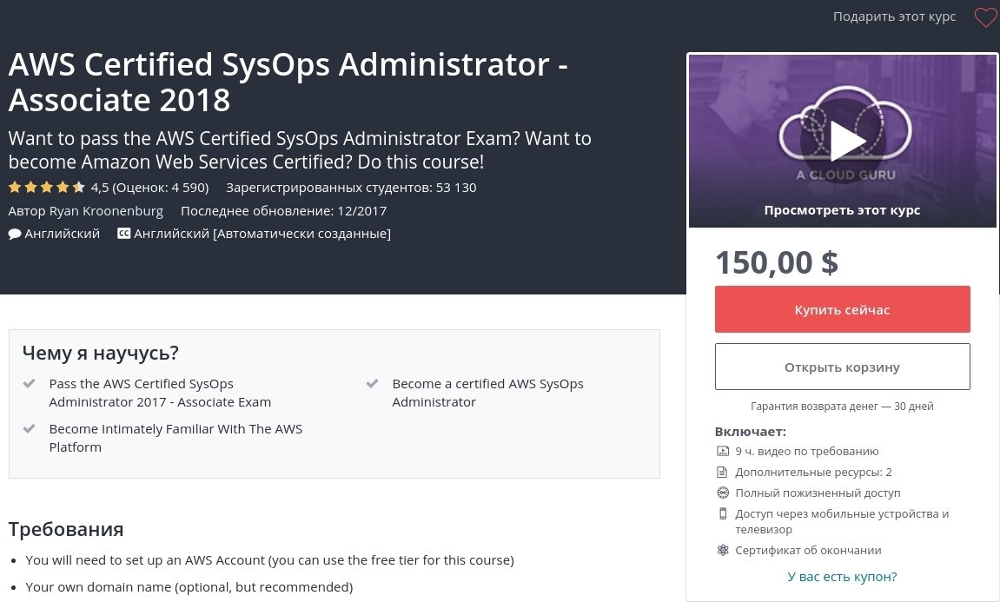Click the speech bubble language icon
Viewport: 1000px width, 602px height.
pos(15,234)
